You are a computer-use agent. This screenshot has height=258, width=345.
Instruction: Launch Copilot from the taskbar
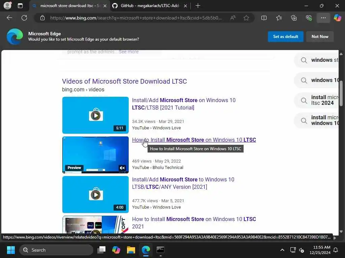pos(116,250)
